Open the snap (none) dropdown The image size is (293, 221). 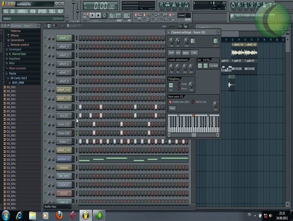pyautogui.click(x=184, y=15)
